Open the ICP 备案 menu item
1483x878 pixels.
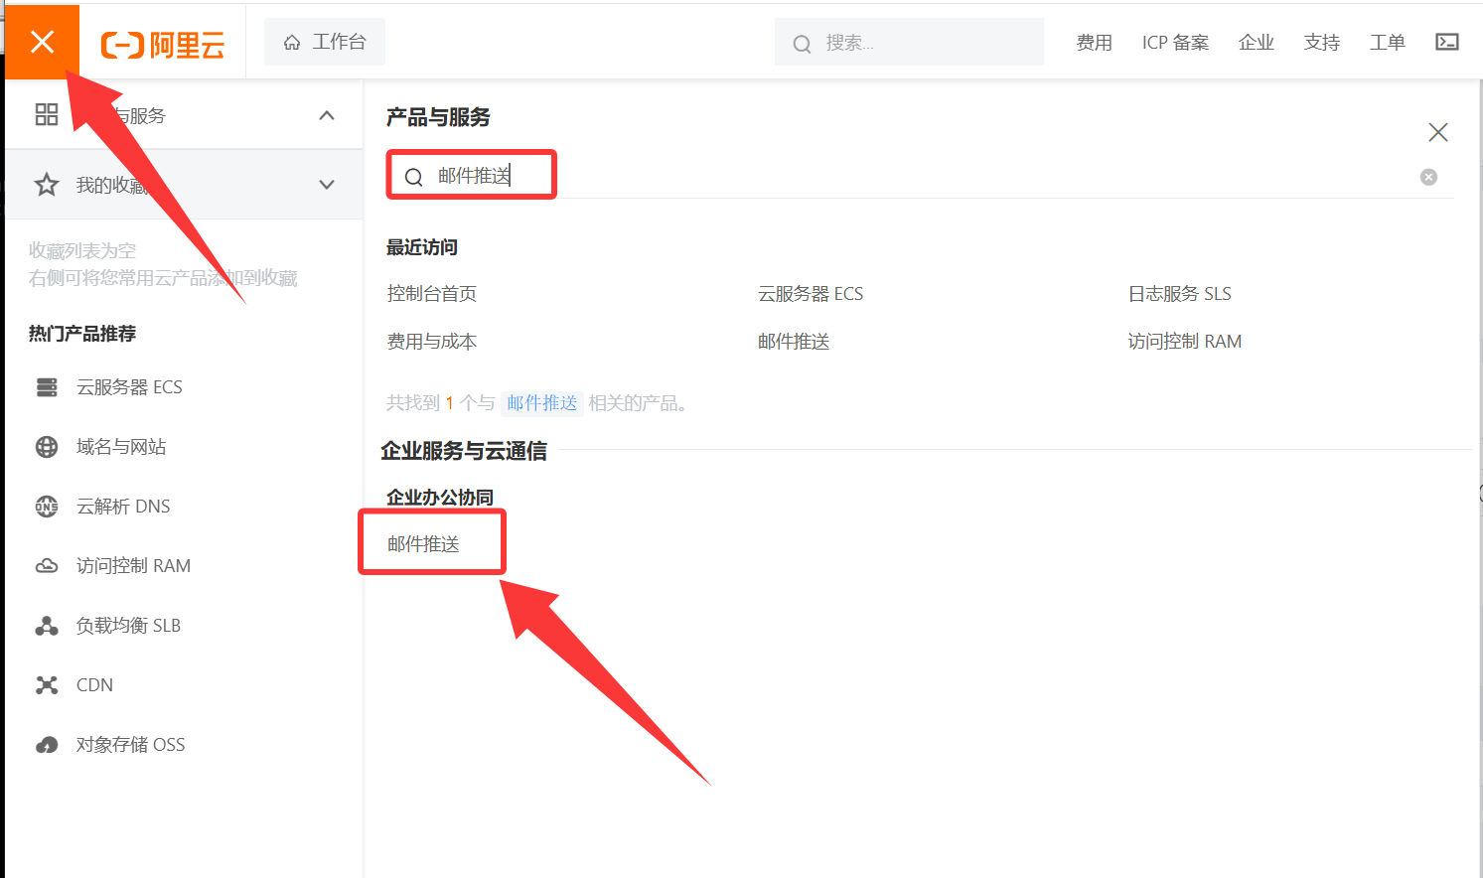1175,43
